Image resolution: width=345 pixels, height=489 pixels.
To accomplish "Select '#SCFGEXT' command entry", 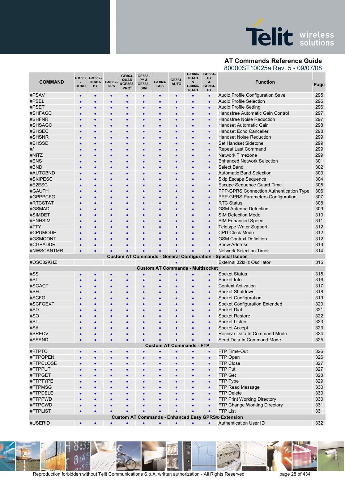I will 42,304.
